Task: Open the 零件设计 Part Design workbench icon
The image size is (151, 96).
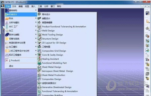Action: (39, 14)
